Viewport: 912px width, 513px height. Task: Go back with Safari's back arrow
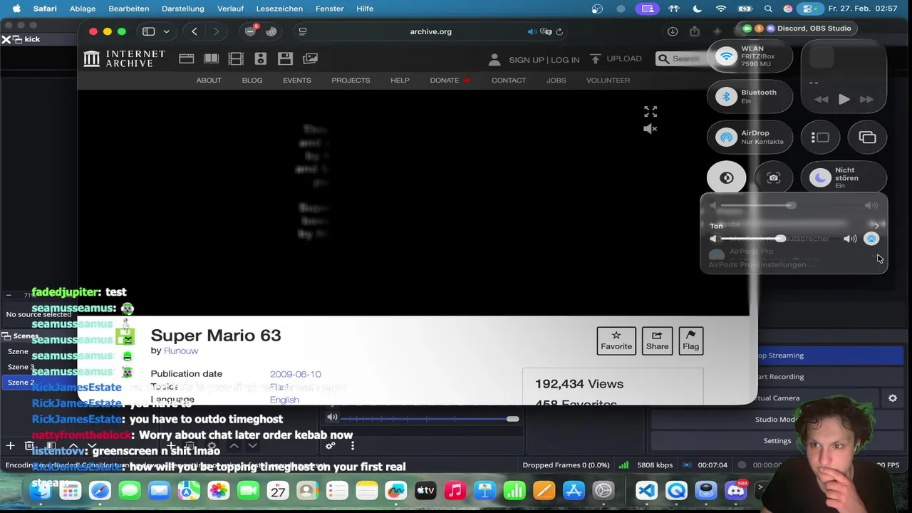[195, 31]
